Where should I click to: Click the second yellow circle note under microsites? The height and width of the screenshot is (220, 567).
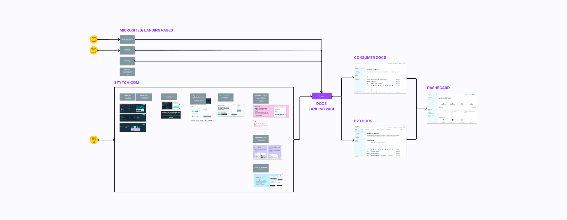94,50
